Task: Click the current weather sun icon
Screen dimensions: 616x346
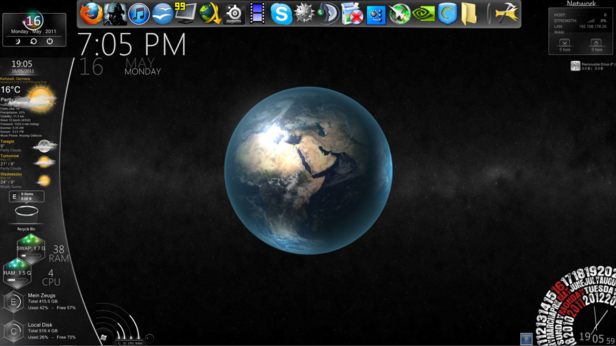Action: tap(40, 100)
